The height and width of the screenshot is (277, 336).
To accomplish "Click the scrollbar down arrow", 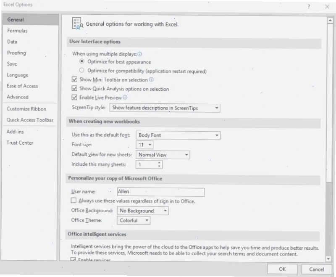I will coord(328,259).
